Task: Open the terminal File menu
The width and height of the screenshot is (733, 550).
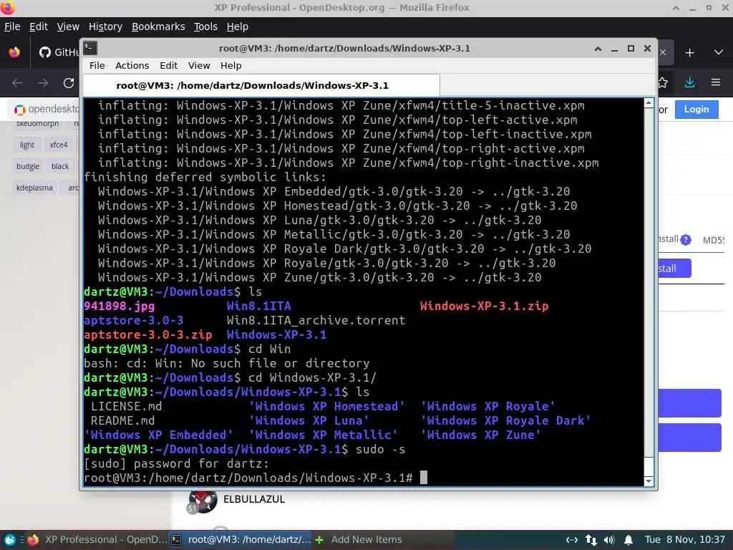Action: 97,65
